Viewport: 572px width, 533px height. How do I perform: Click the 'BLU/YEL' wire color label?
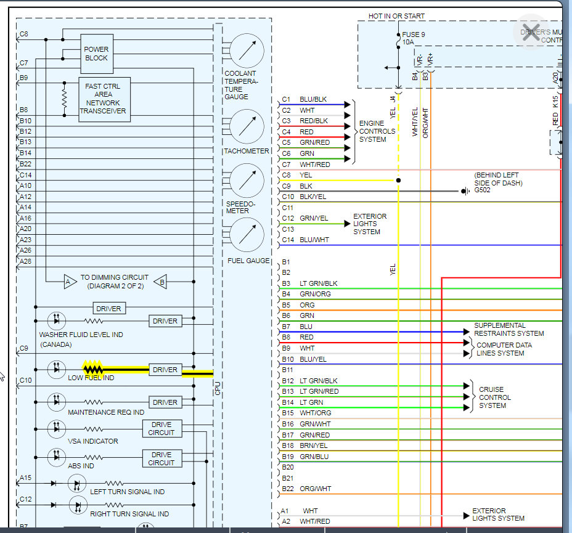pos(313,359)
